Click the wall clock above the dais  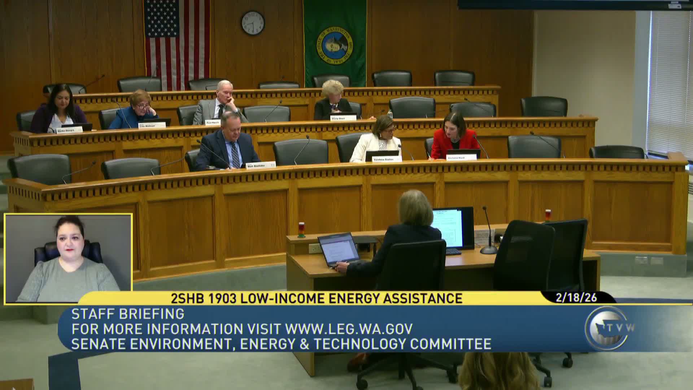coord(253,23)
